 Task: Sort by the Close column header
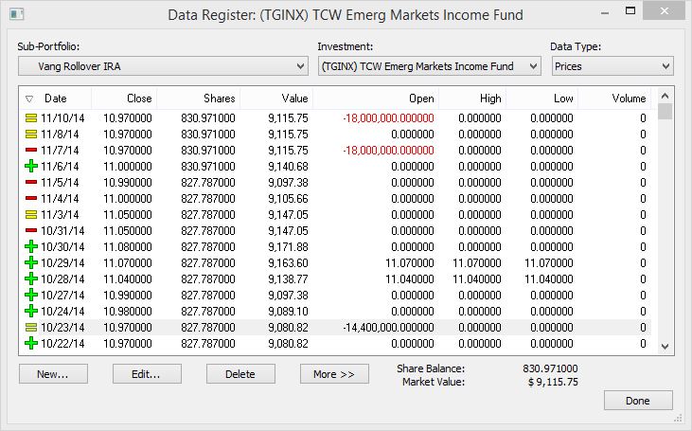pos(124,99)
